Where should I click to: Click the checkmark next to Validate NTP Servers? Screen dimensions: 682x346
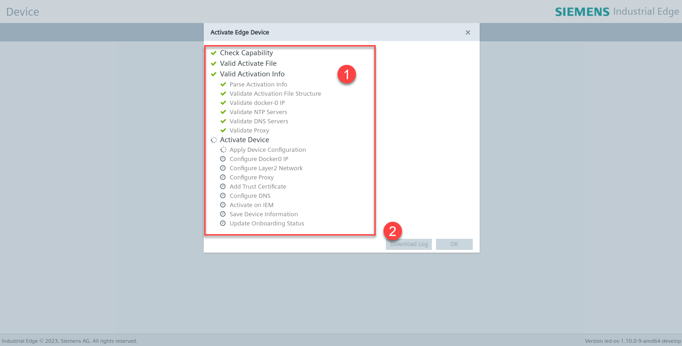pyautogui.click(x=223, y=112)
